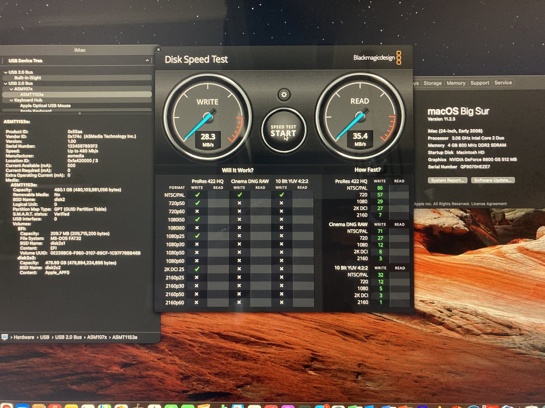The height and width of the screenshot is (408, 545).
Task: Click the WRITE speed gauge
Action: [208, 117]
